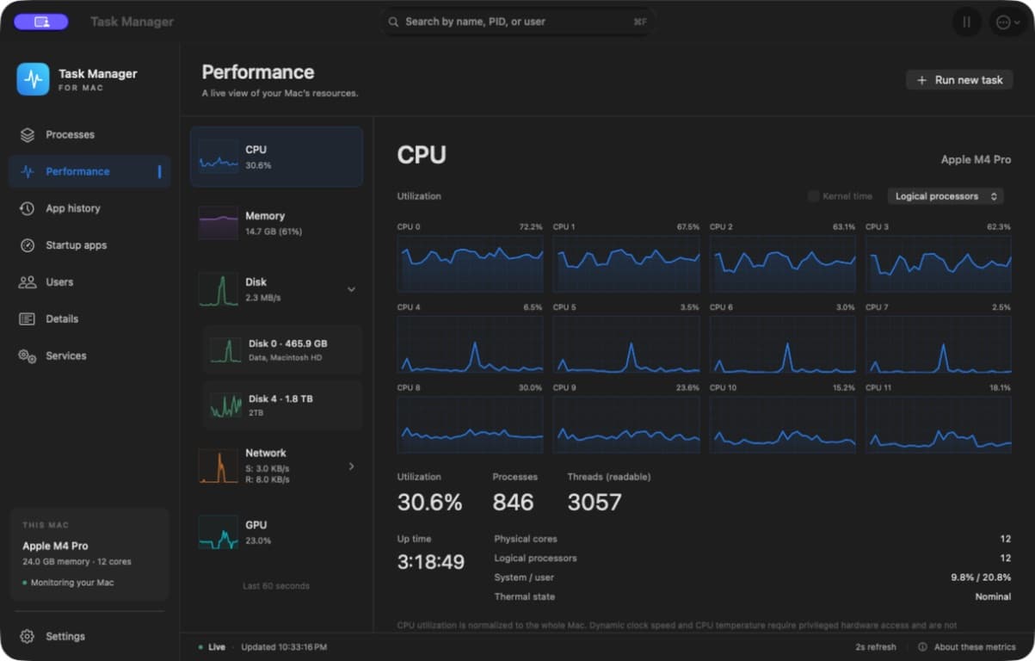Viewport: 1035px width, 661px height.
Task: Click the 30.6% utilization value
Action: tap(429, 503)
